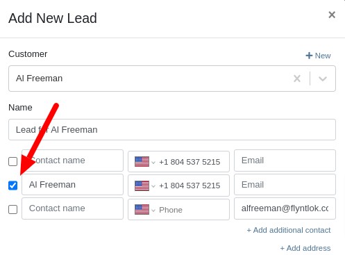This screenshot has height=255, width=345.
Task: Expand the country code chevron in first phone row
Action: tap(153, 163)
